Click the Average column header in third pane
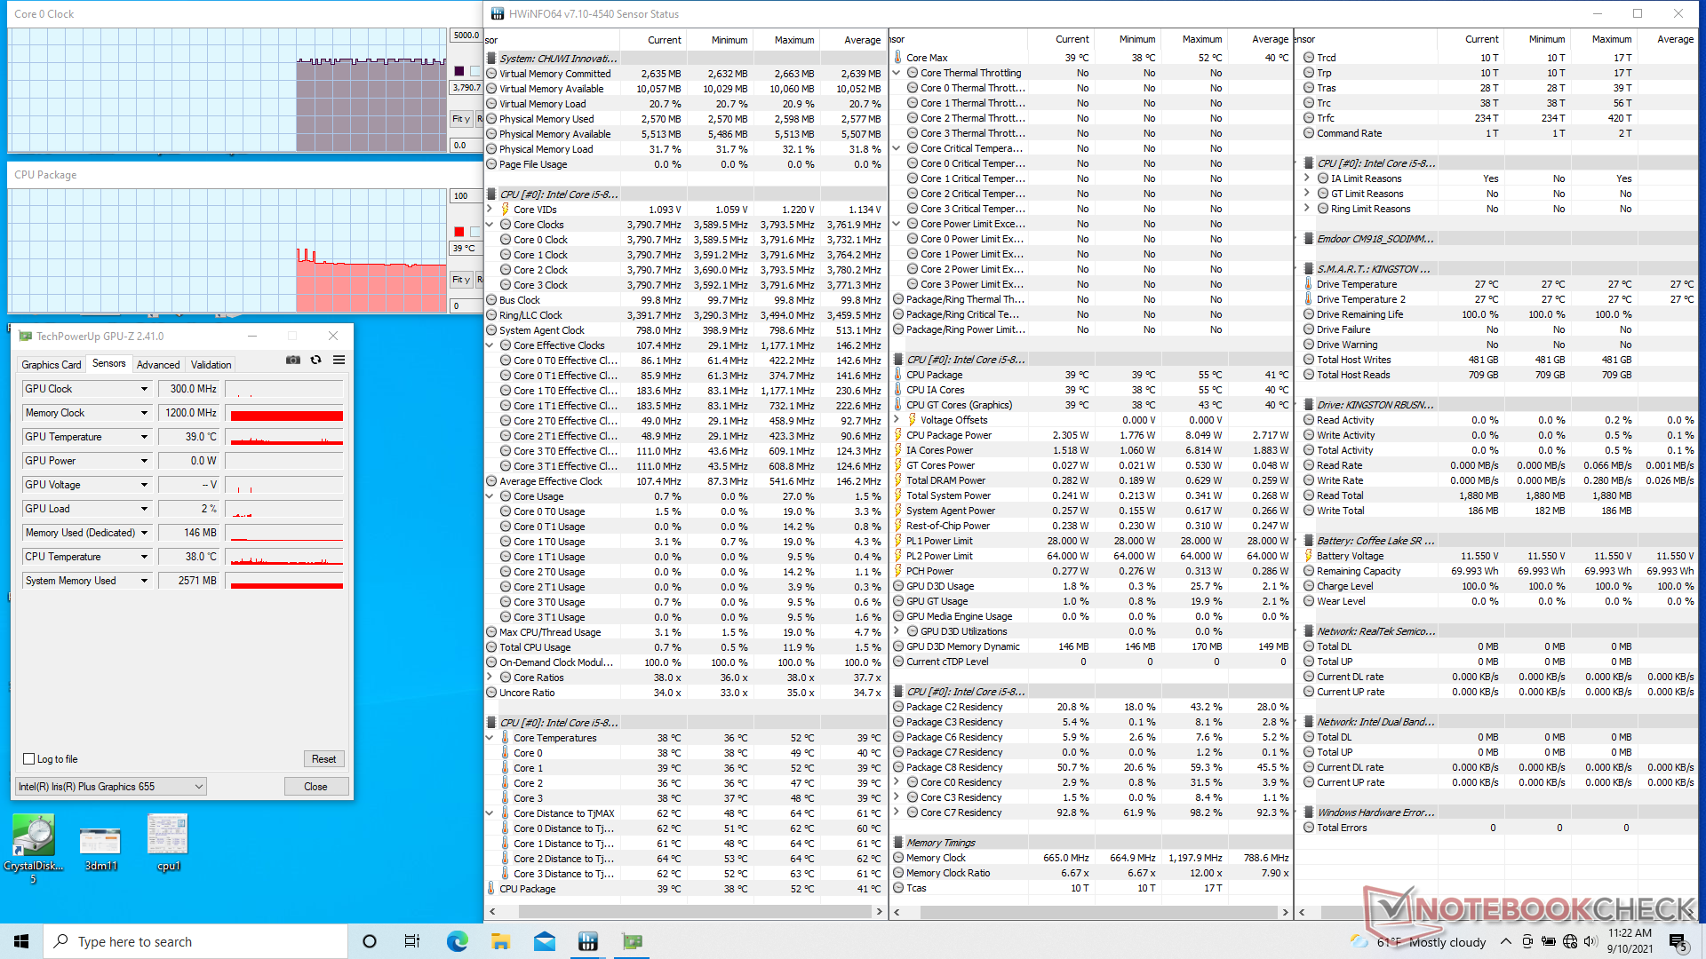1706x959 pixels. 1675,39
